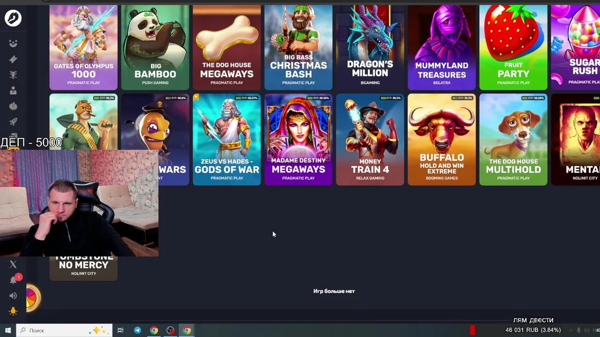Open The Dog House Multihold
Viewport: 600px width, 337px height.
[513, 139]
